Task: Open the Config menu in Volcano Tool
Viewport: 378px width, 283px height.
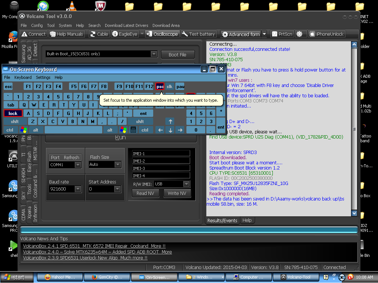Action: tap(37, 25)
